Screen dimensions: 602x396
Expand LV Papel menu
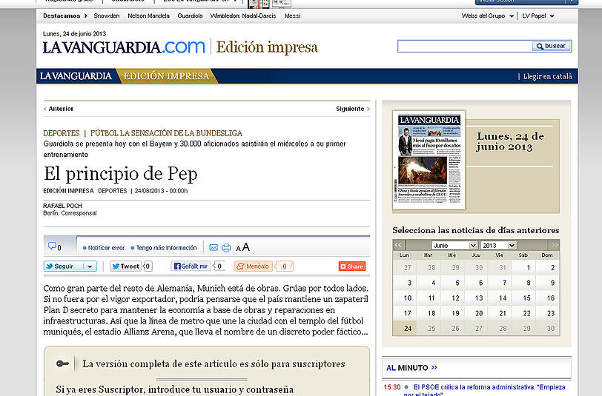point(538,16)
